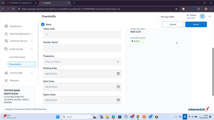This screenshot has height=120, width=214.
Task: Click the Customer Service phone icon
Action: [x=6, y=41]
